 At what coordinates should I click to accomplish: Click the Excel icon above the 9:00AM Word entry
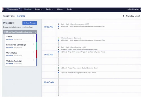59,49
